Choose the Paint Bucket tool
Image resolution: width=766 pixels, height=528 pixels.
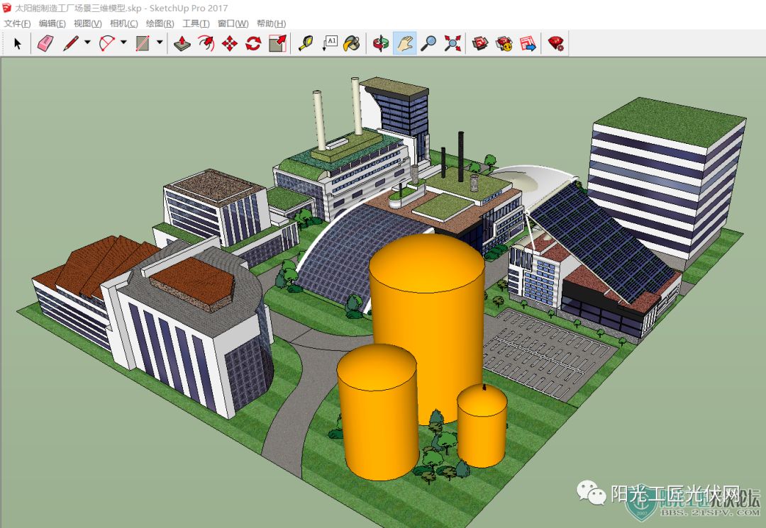point(351,43)
